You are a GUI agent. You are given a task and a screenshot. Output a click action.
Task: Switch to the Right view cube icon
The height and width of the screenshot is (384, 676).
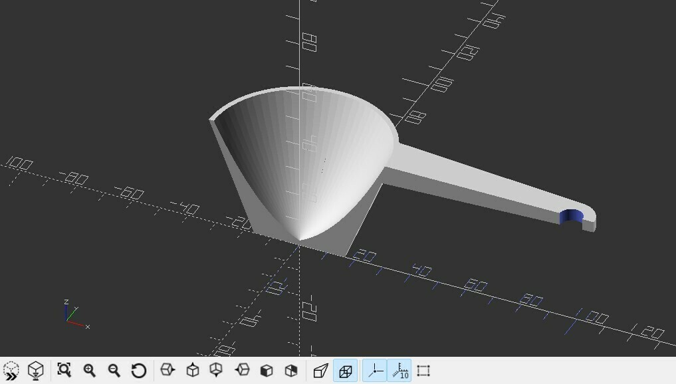168,370
